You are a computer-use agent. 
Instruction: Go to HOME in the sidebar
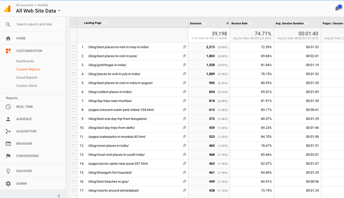tap(21, 38)
